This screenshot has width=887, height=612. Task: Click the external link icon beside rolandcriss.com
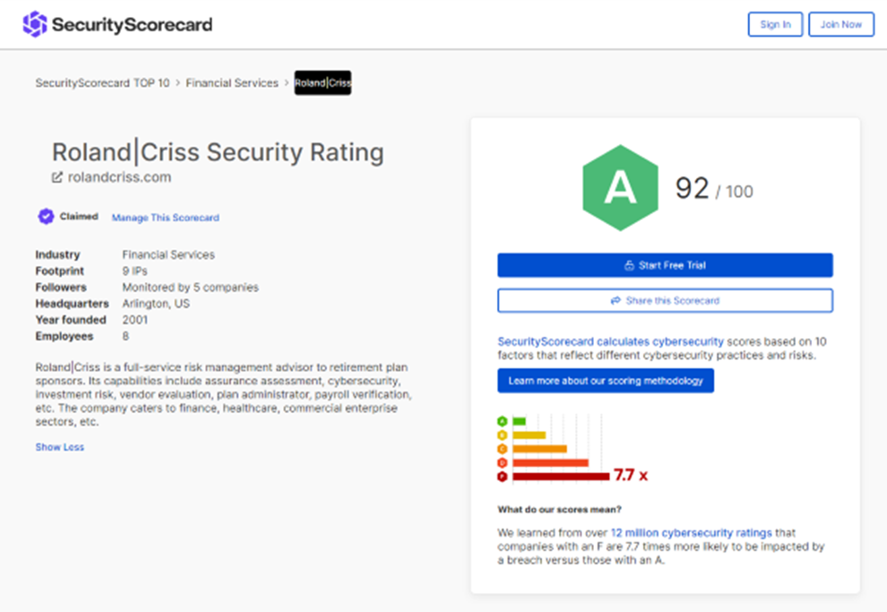tap(57, 177)
